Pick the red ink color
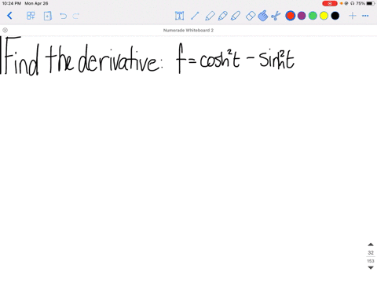Image resolution: width=377 pixels, height=283 pixels. 291,16
